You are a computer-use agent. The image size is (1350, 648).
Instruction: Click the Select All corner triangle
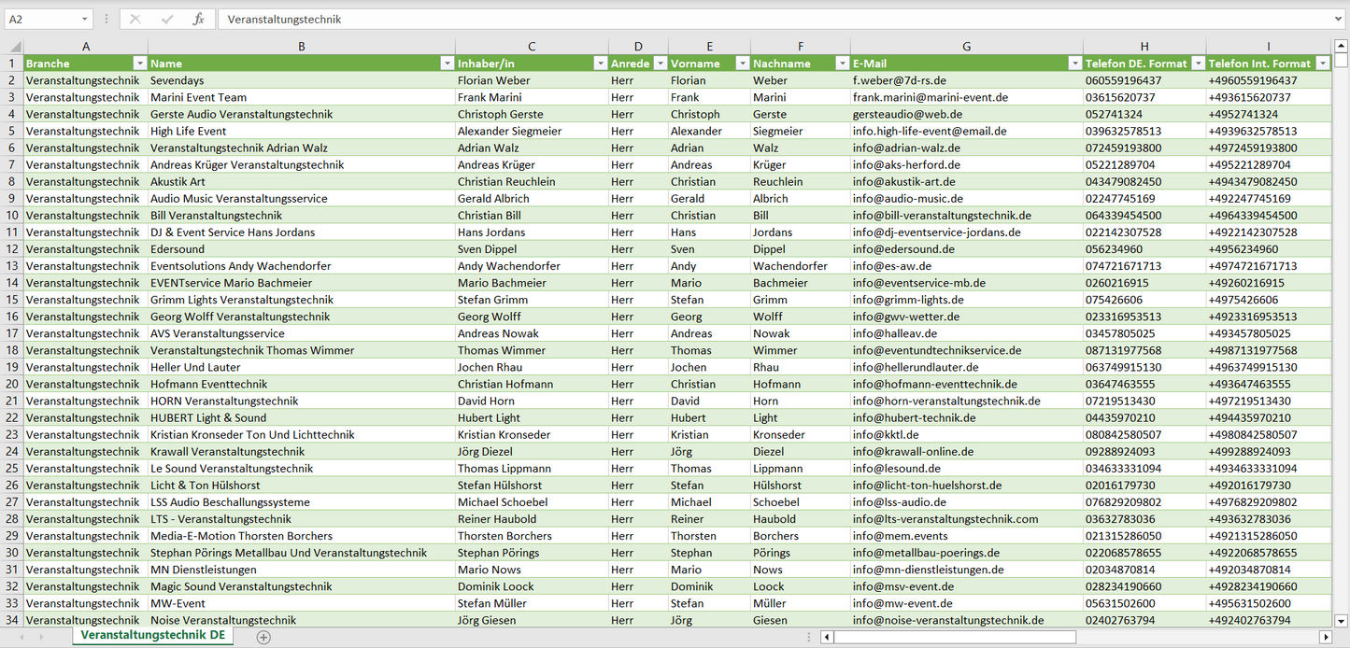15,47
